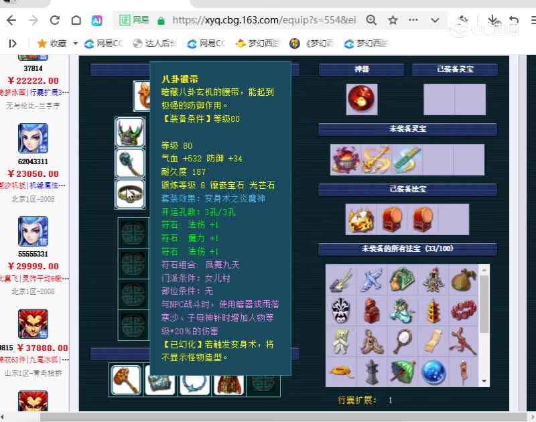Open the three-dot more options icon
The width and height of the screenshot is (536, 422).
413,20
